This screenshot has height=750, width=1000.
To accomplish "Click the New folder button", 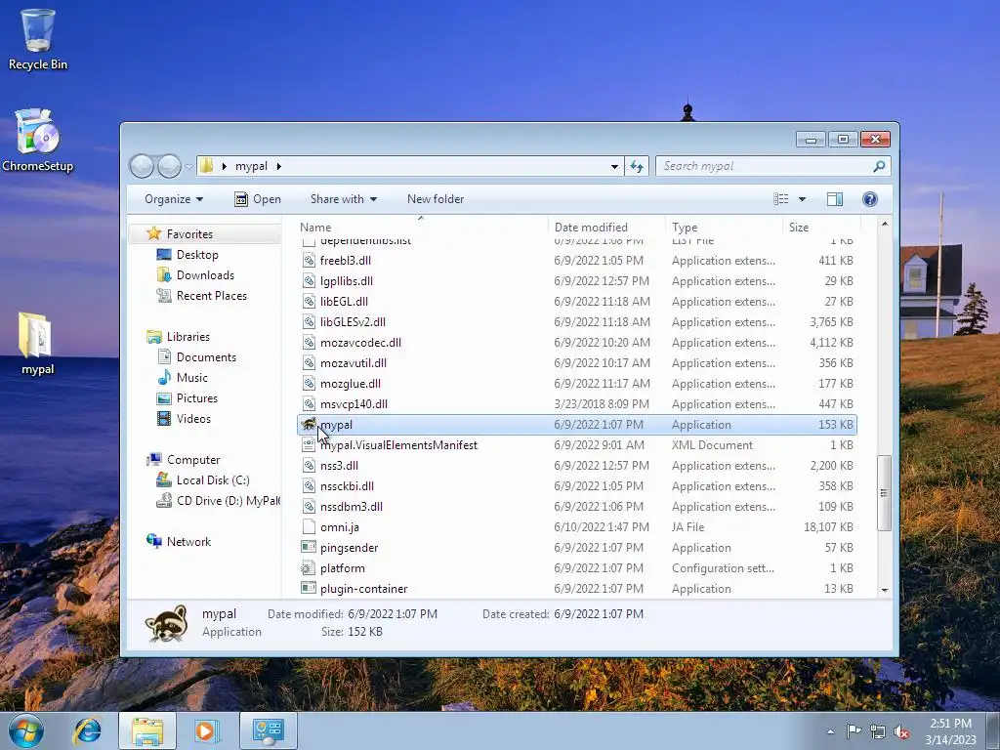I will click(436, 199).
